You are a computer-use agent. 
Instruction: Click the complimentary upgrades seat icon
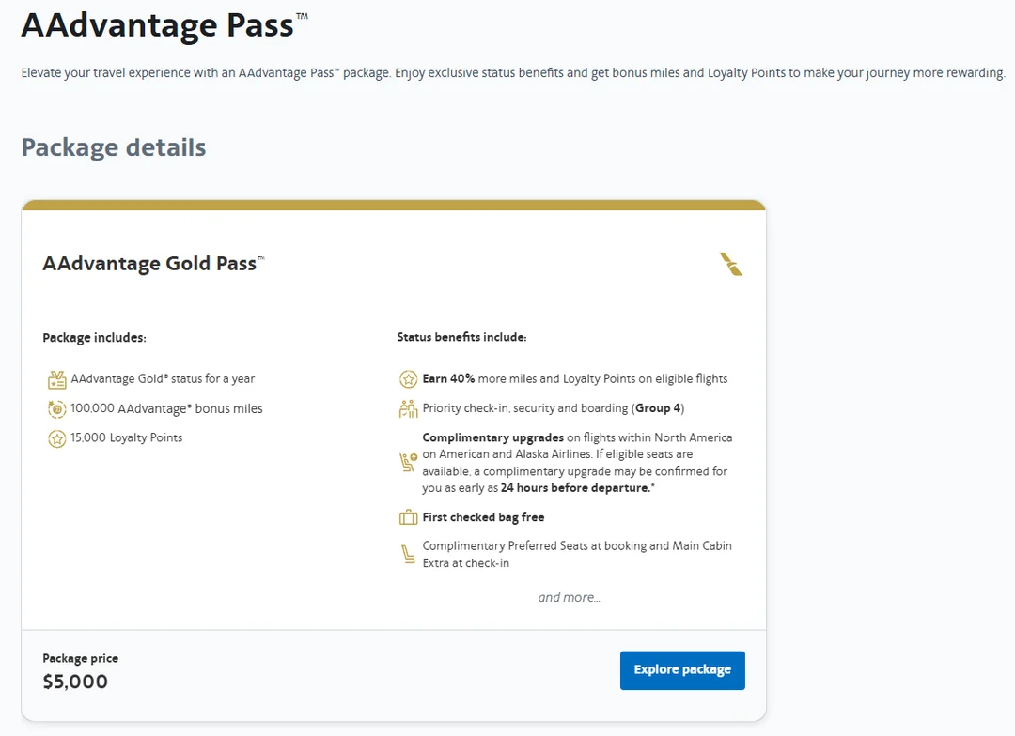pos(408,462)
